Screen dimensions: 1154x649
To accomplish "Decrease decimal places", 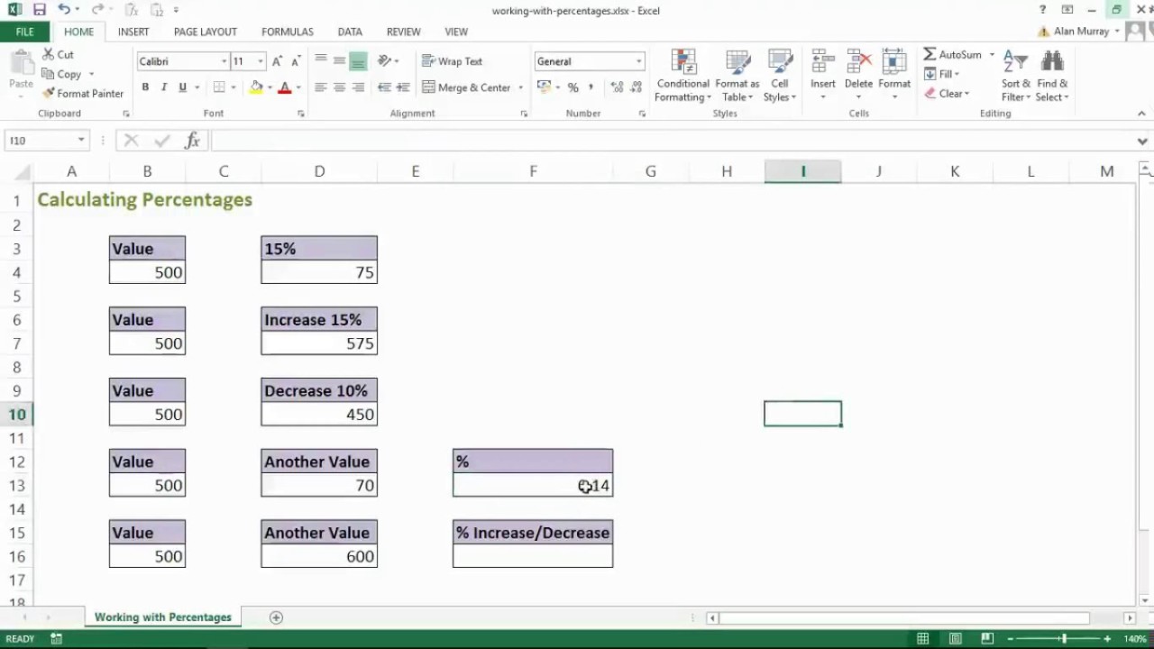I will point(637,87).
